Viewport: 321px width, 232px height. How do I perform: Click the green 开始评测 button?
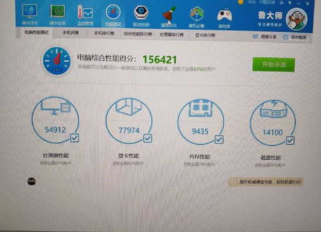click(x=273, y=65)
